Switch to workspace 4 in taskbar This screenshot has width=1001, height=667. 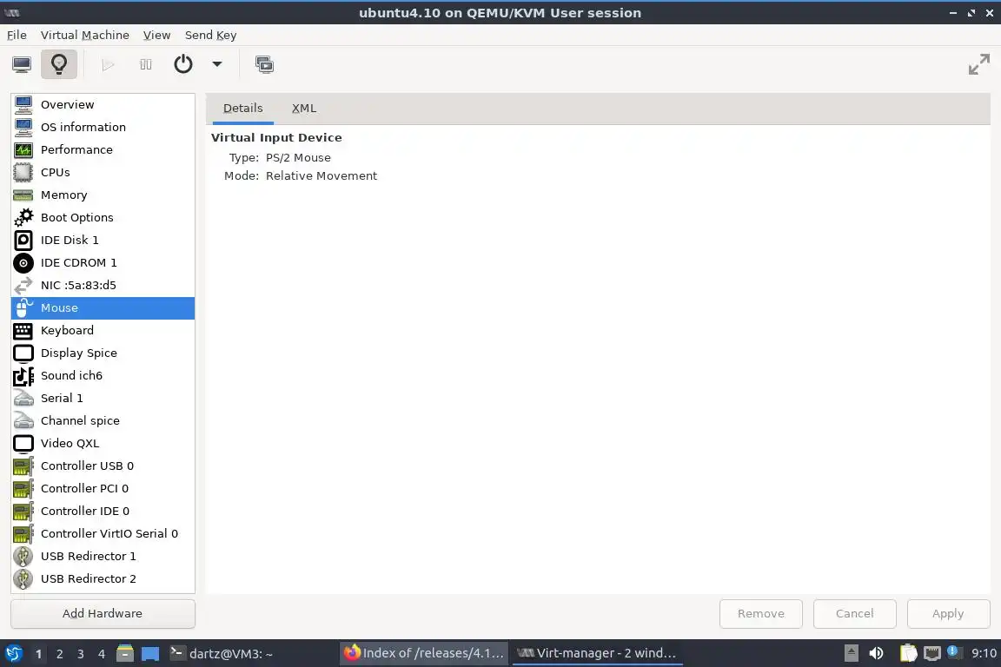coord(102,654)
